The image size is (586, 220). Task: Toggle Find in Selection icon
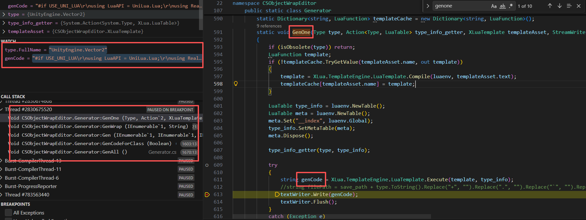[569, 6]
